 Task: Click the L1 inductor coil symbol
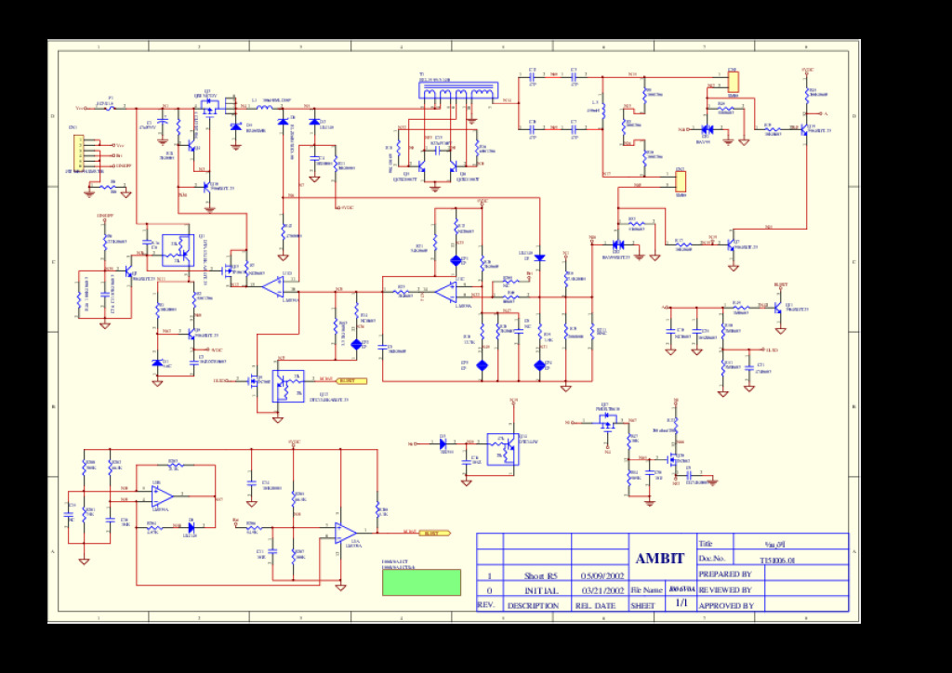(265, 108)
